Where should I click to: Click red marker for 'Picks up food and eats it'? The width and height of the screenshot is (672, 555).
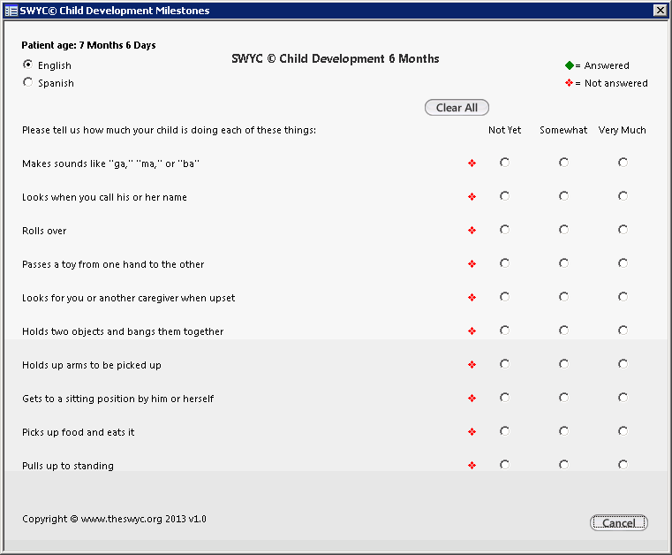click(472, 432)
